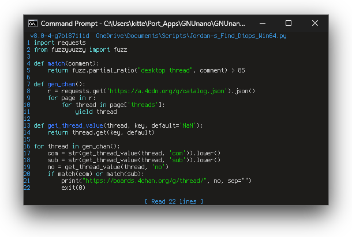Click the 'get_thread_value' function name on line 13
Screen dimensions: 352x237
[75, 125]
